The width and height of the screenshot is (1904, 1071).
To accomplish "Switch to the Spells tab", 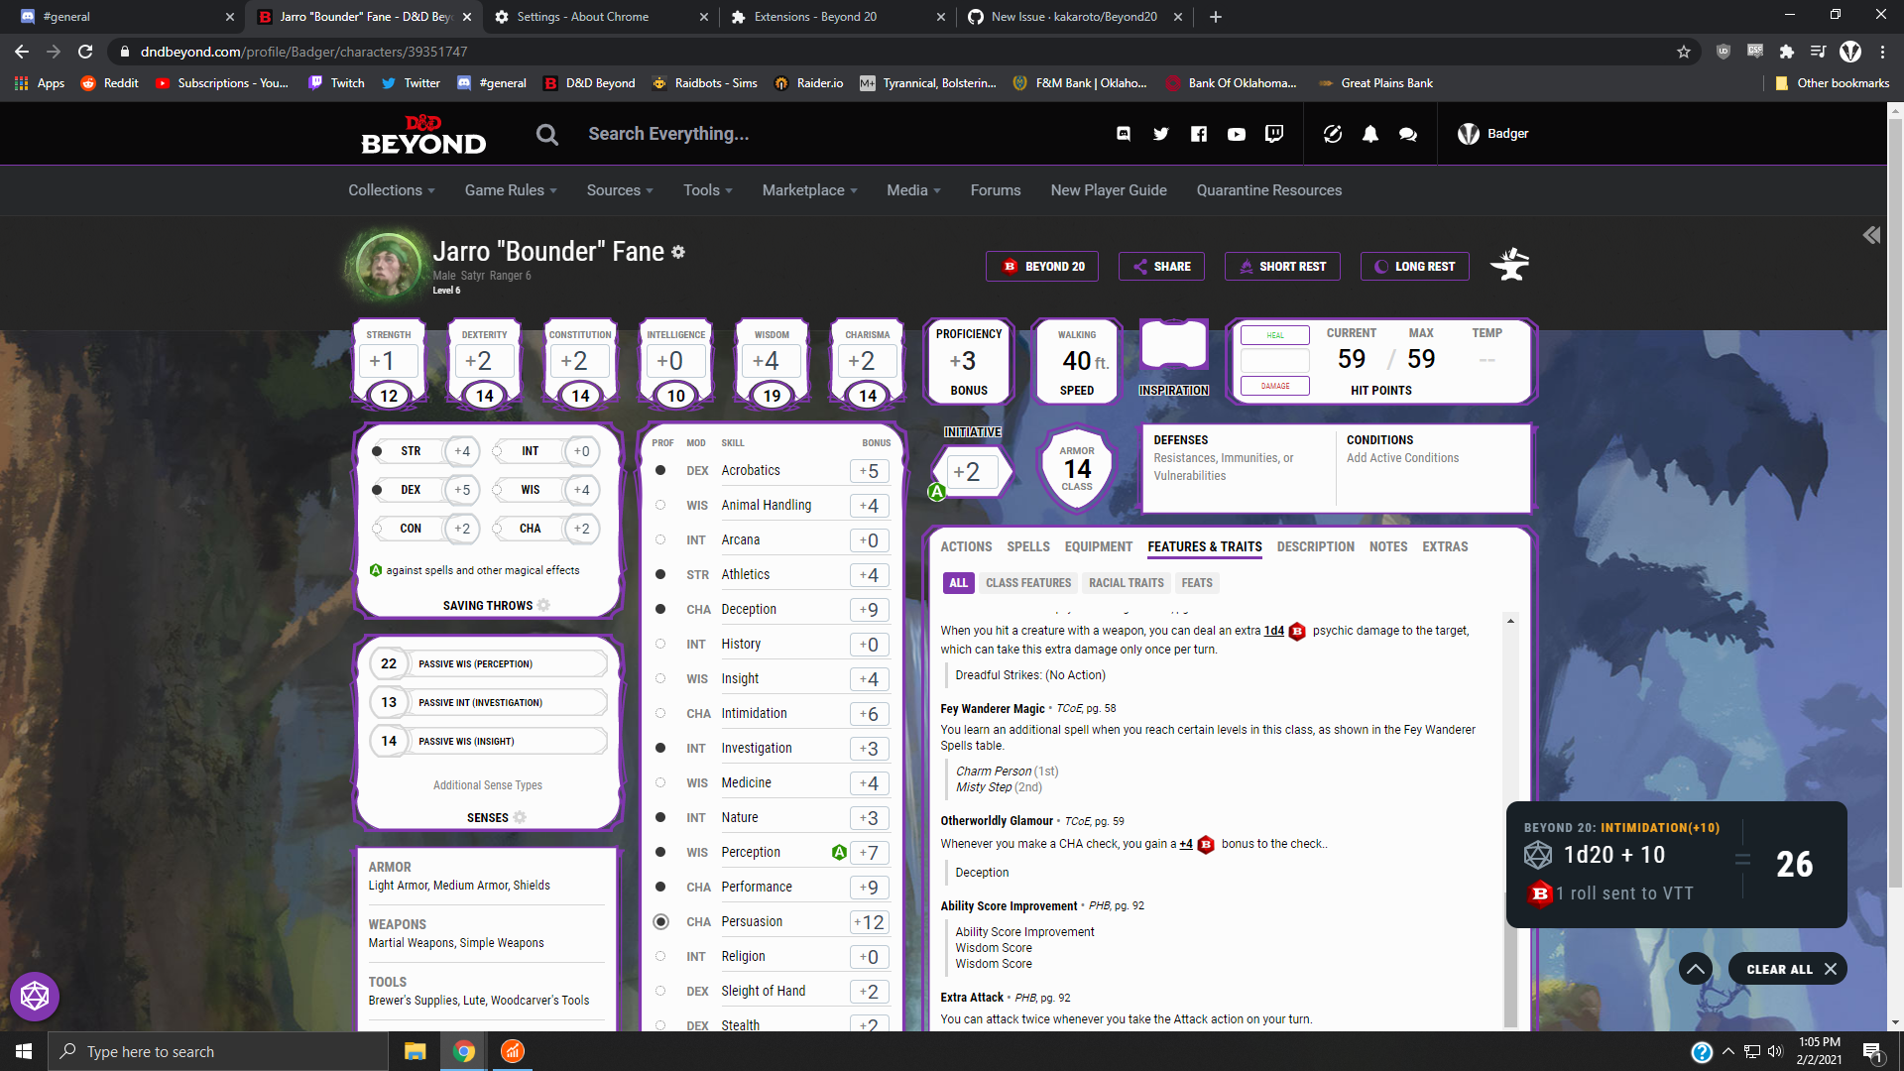I will (x=1027, y=546).
